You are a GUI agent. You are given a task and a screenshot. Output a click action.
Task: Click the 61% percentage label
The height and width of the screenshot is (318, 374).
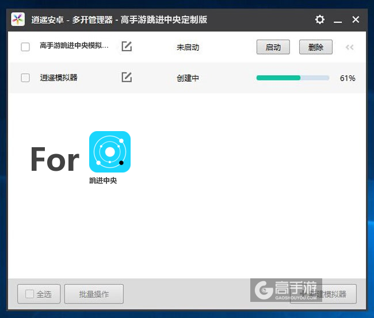pyautogui.click(x=348, y=78)
